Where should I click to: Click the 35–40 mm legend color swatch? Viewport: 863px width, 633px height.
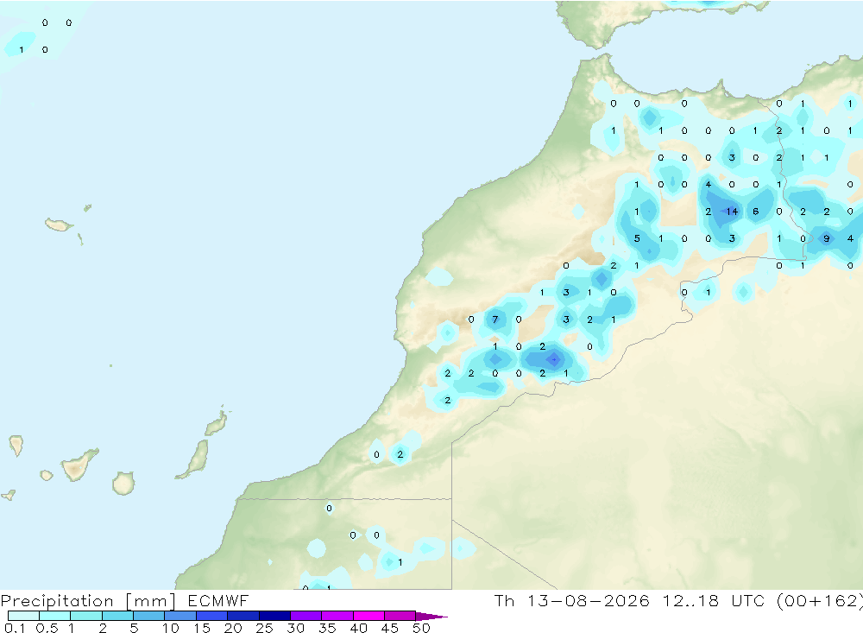pyautogui.click(x=337, y=616)
